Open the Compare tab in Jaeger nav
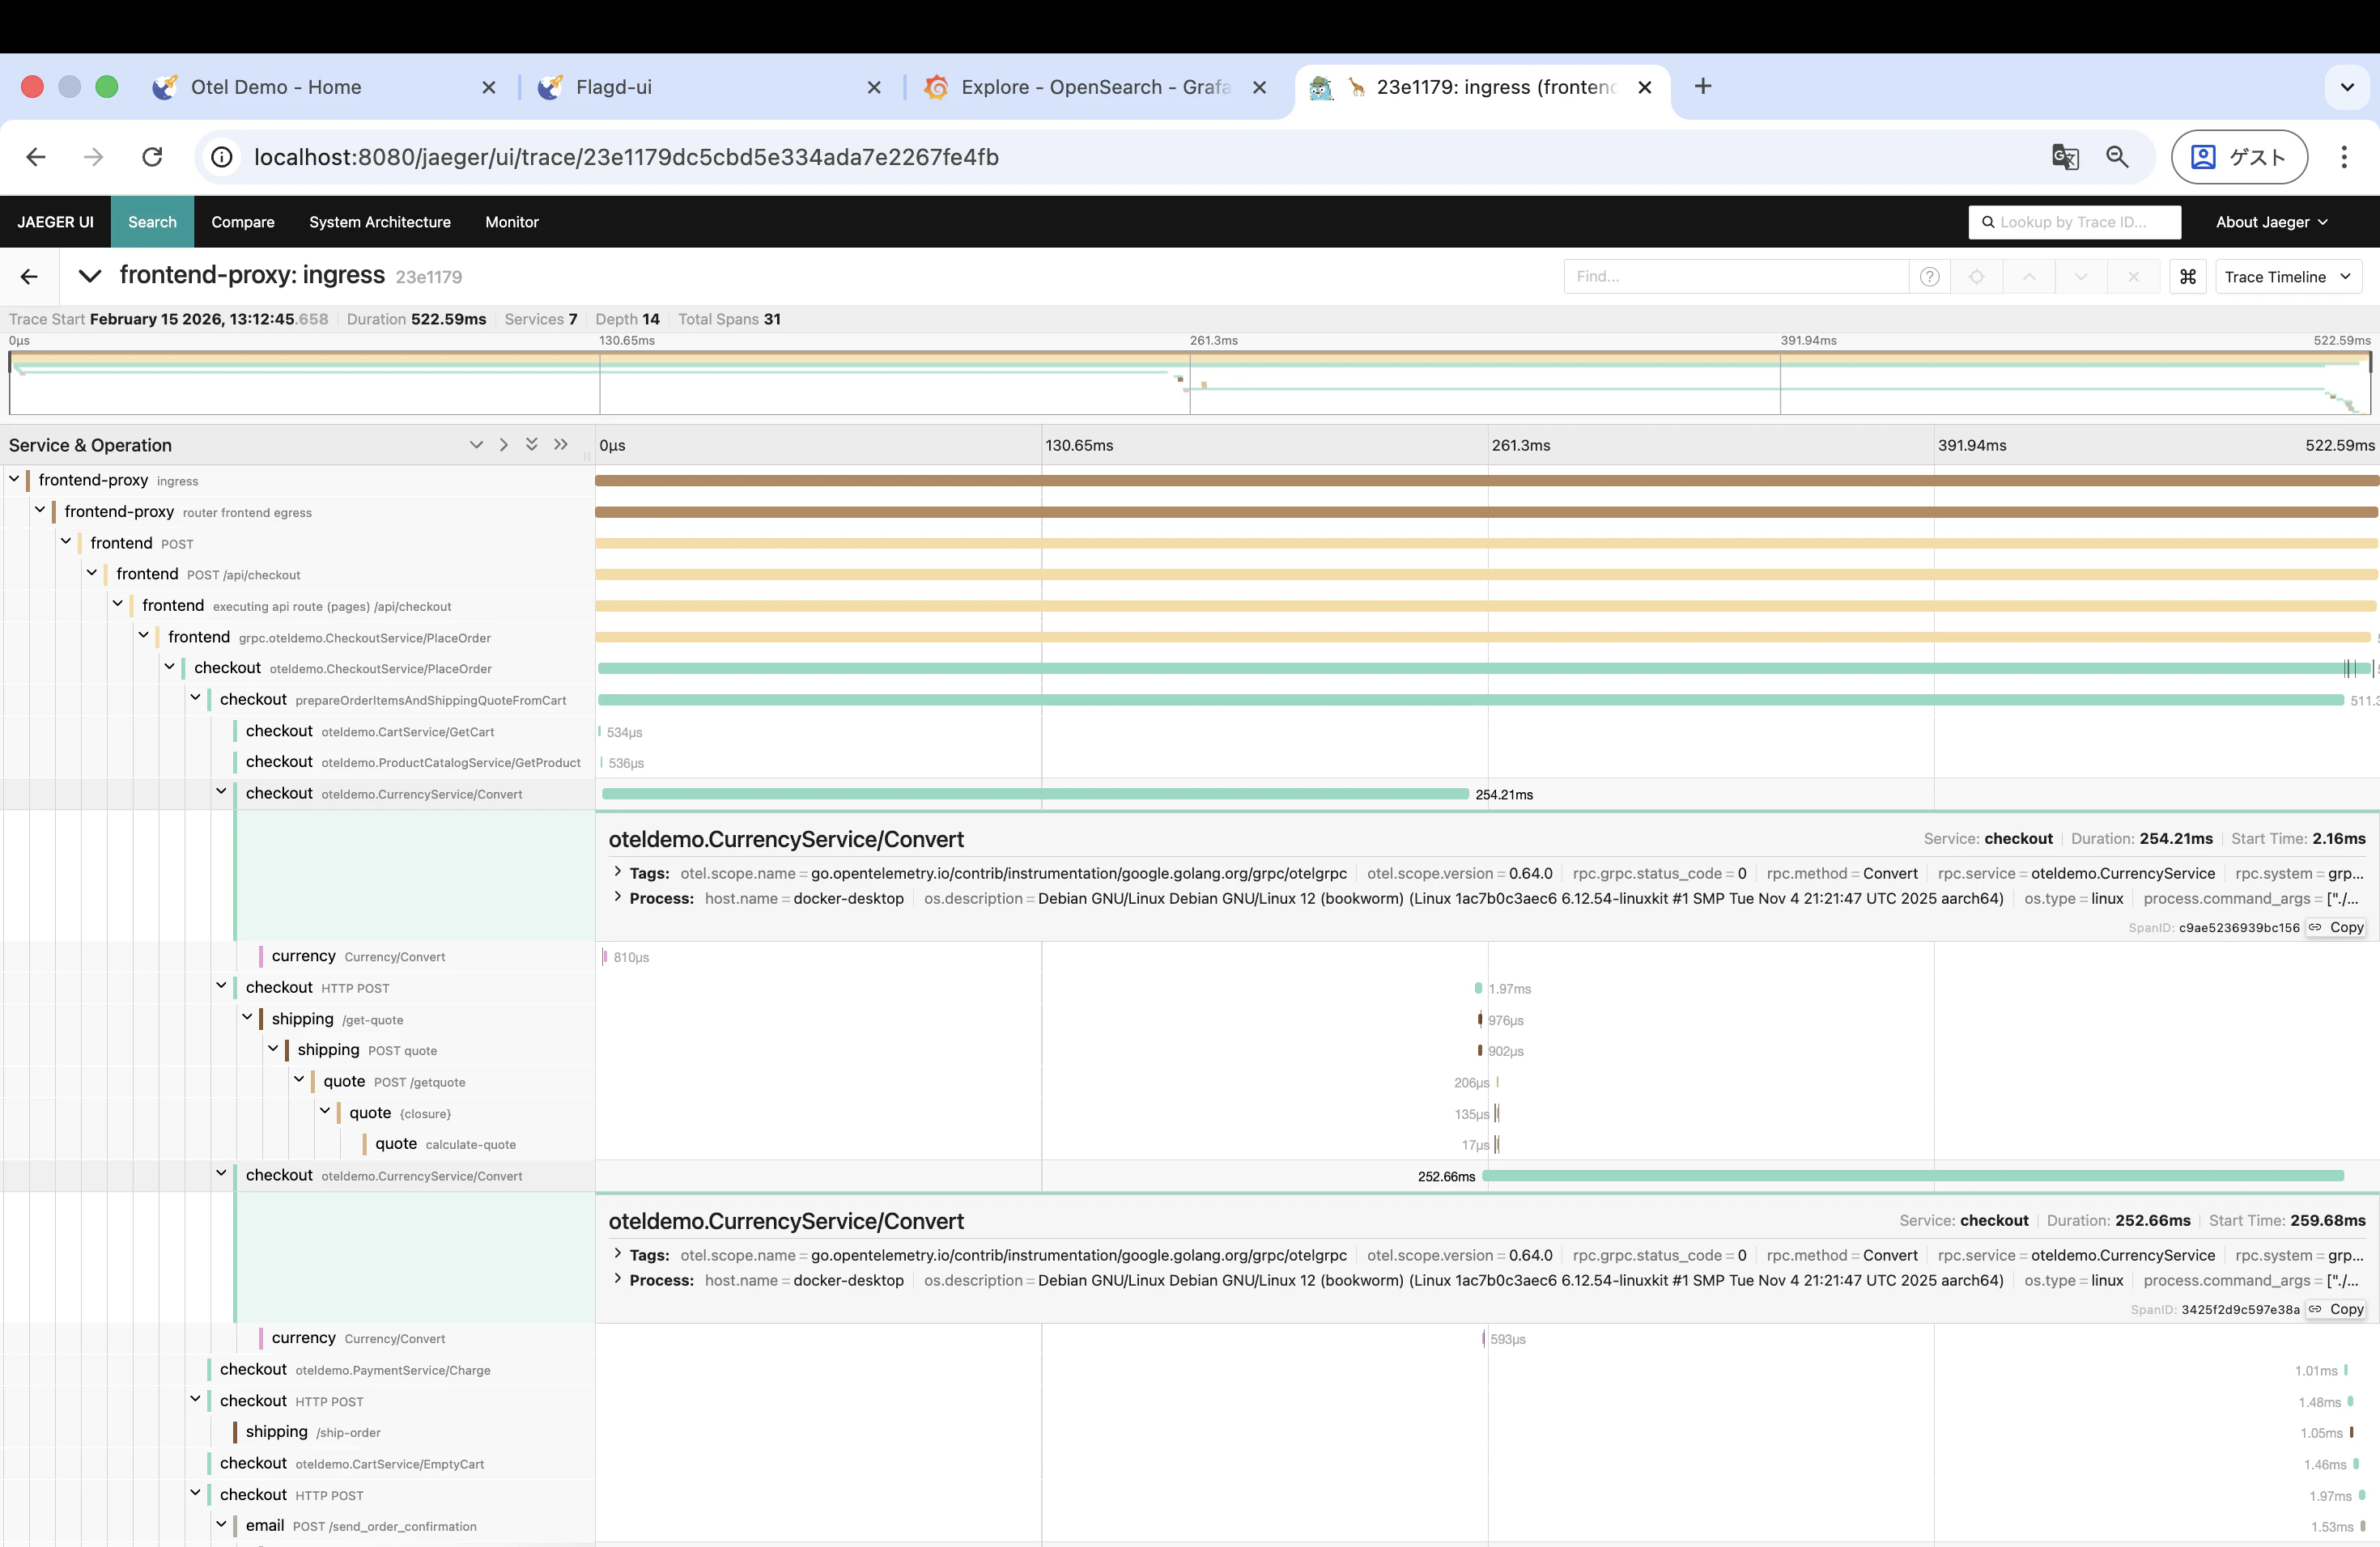 click(x=242, y=222)
